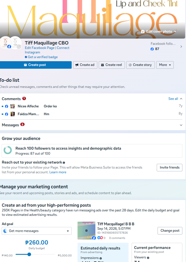Click Facebook icon on Nicee Alfeche row
Viewport: 186px width, 262px height.
pos(6,106)
